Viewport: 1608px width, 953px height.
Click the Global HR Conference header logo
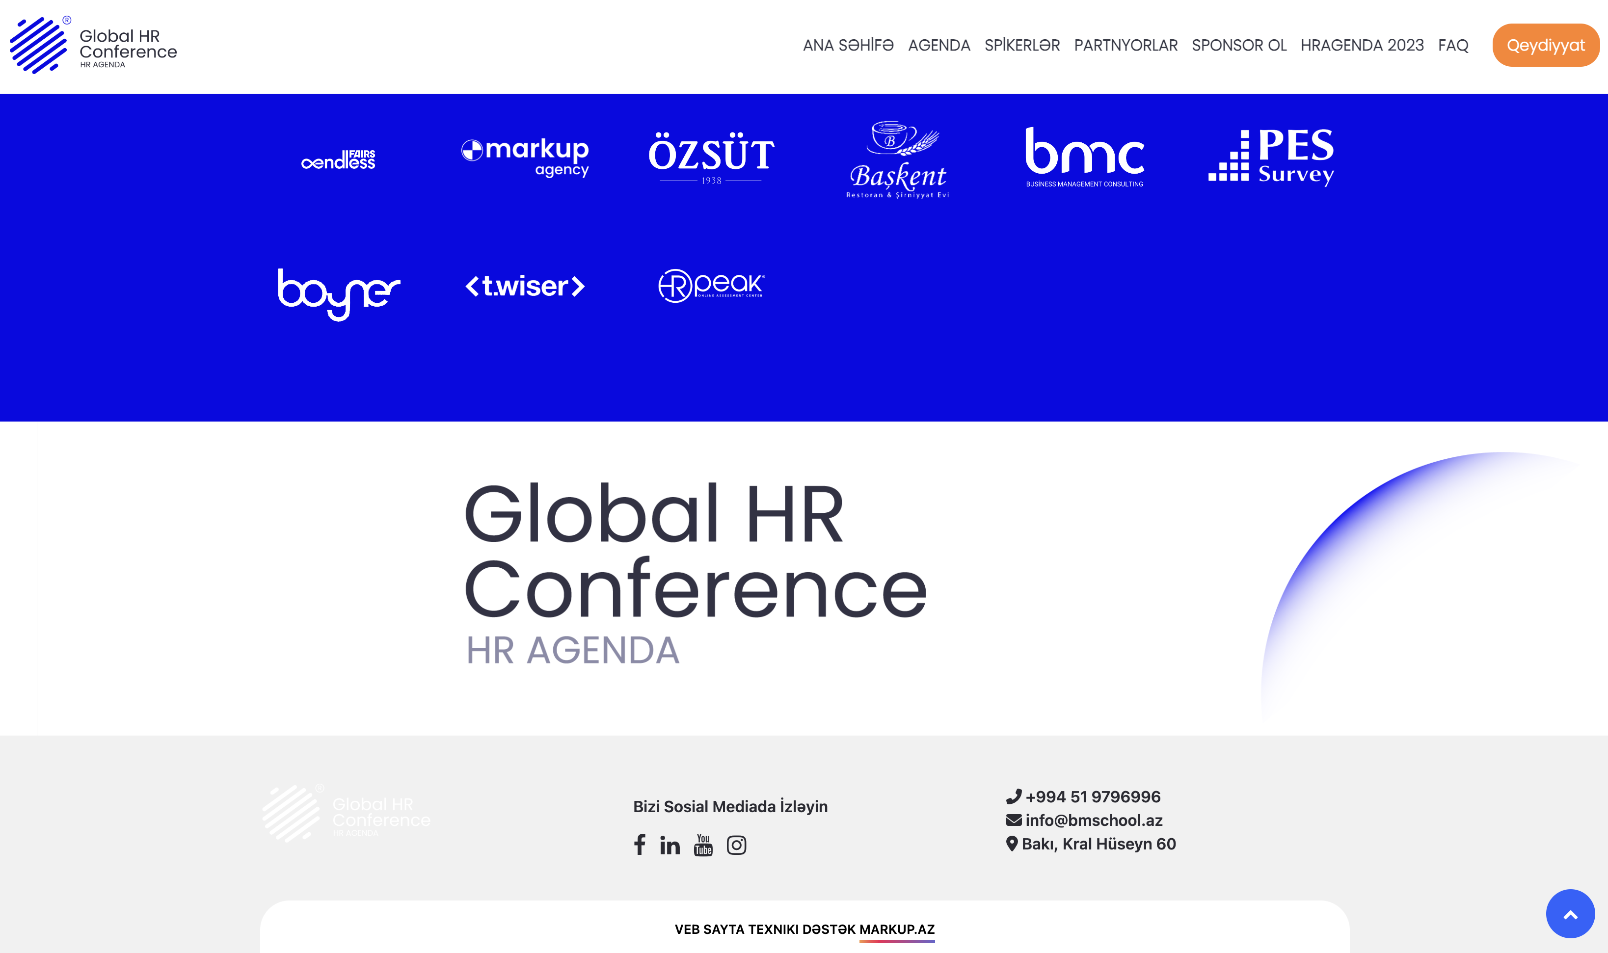tap(93, 46)
